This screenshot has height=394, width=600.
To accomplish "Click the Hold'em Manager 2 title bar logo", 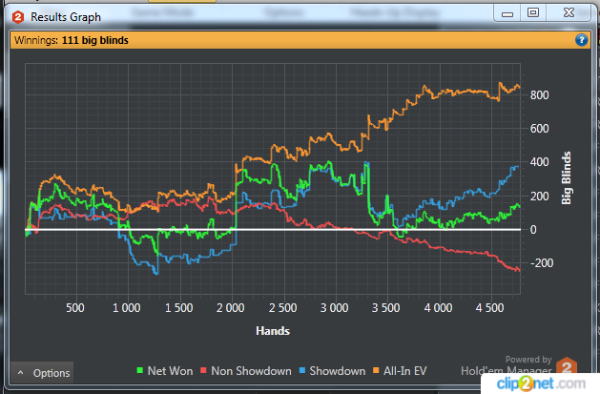I will 18,17.
